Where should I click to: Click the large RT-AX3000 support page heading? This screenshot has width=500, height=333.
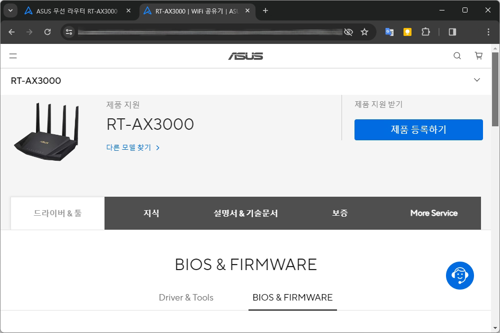(x=150, y=124)
